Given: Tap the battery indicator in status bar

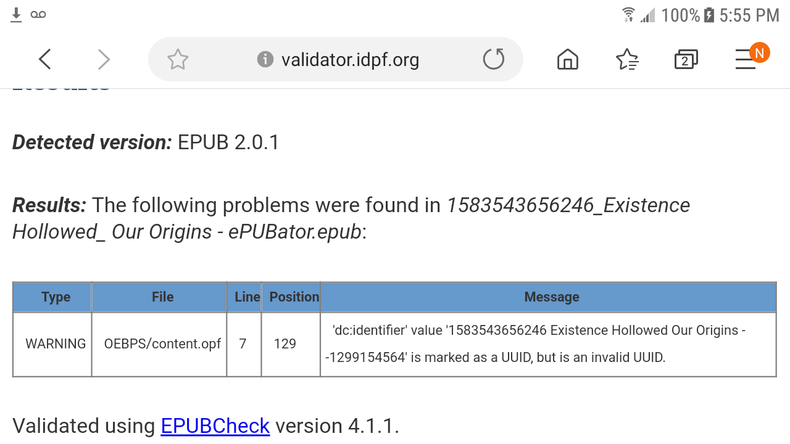Looking at the screenshot, I should click(709, 15).
